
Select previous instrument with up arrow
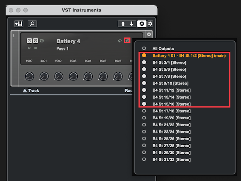tap(123, 24)
